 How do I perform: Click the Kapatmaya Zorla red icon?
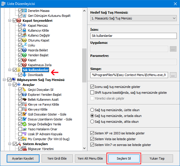coord(24,65)
